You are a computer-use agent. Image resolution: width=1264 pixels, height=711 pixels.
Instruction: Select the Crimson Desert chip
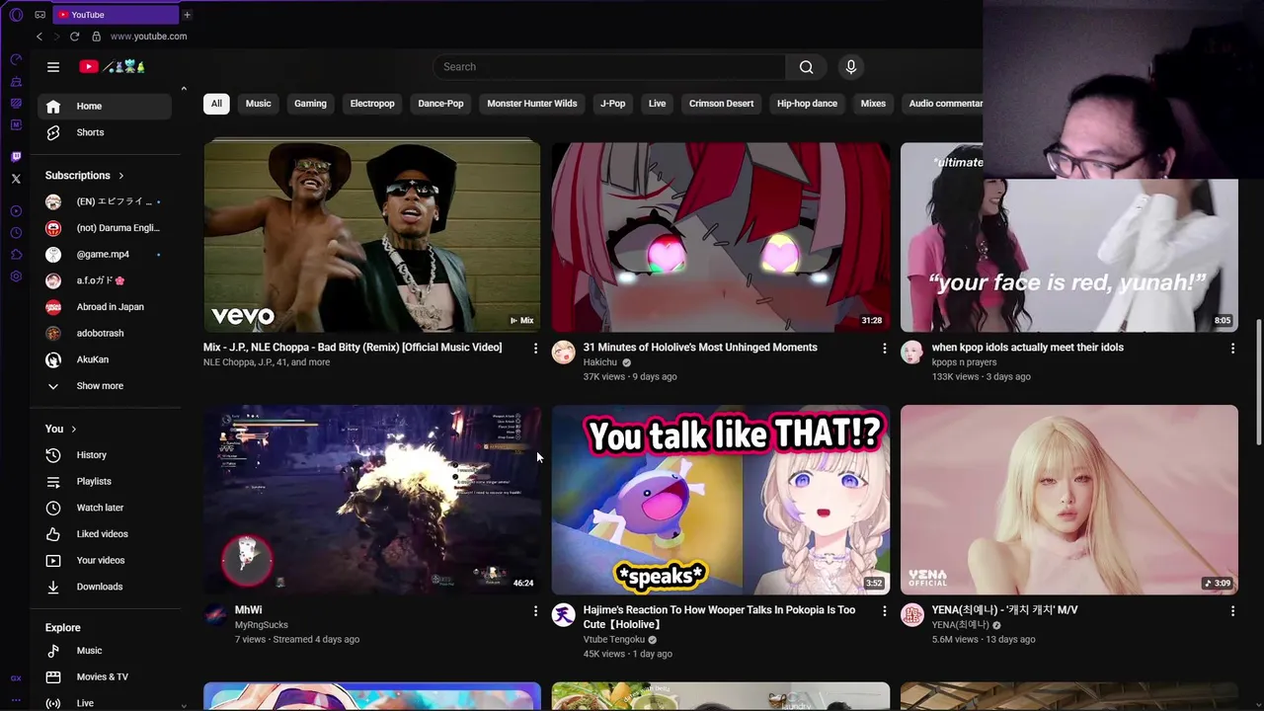(721, 104)
